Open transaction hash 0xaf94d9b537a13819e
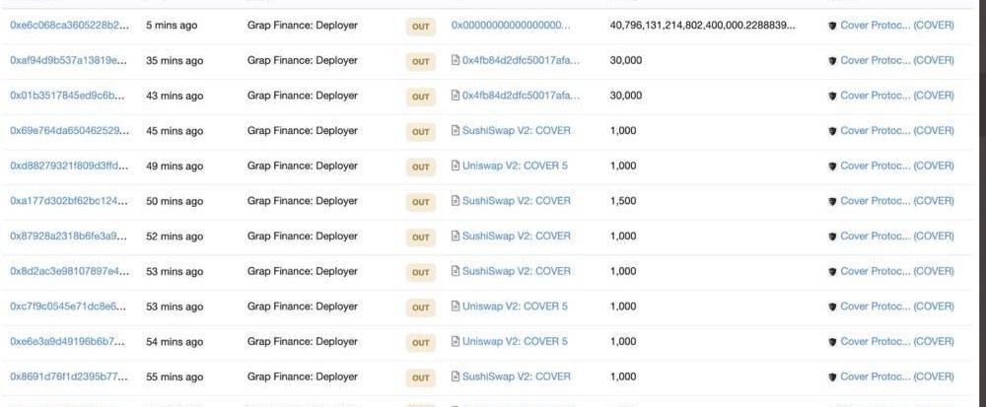The width and height of the screenshot is (986, 407). [x=69, y=61]
